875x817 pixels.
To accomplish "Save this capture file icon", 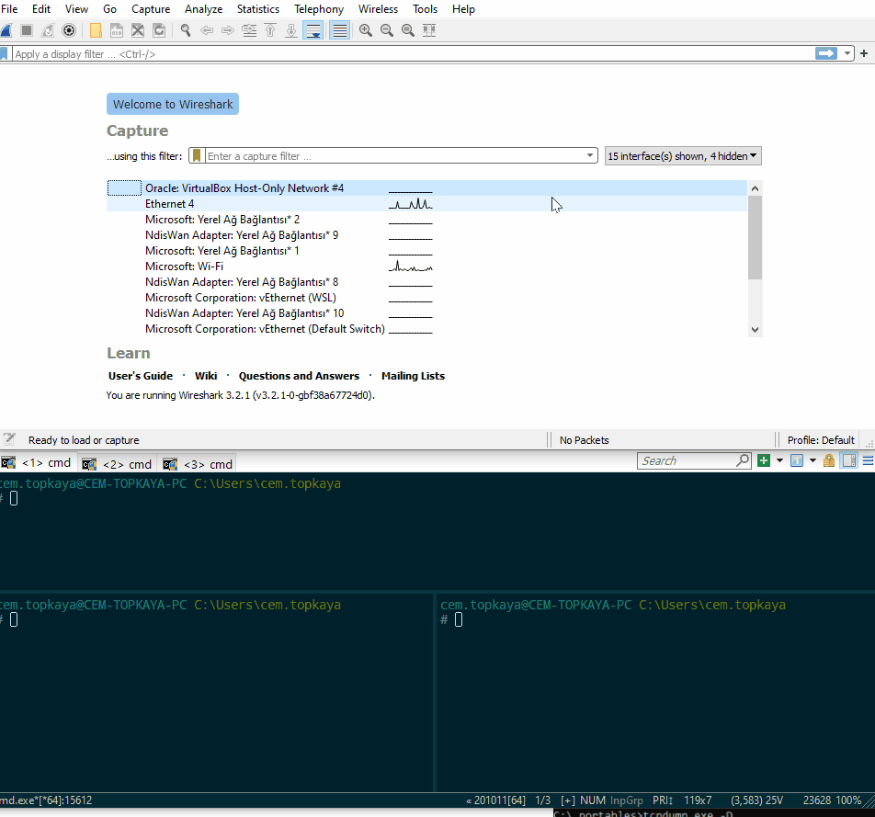I will pos(117,30).
